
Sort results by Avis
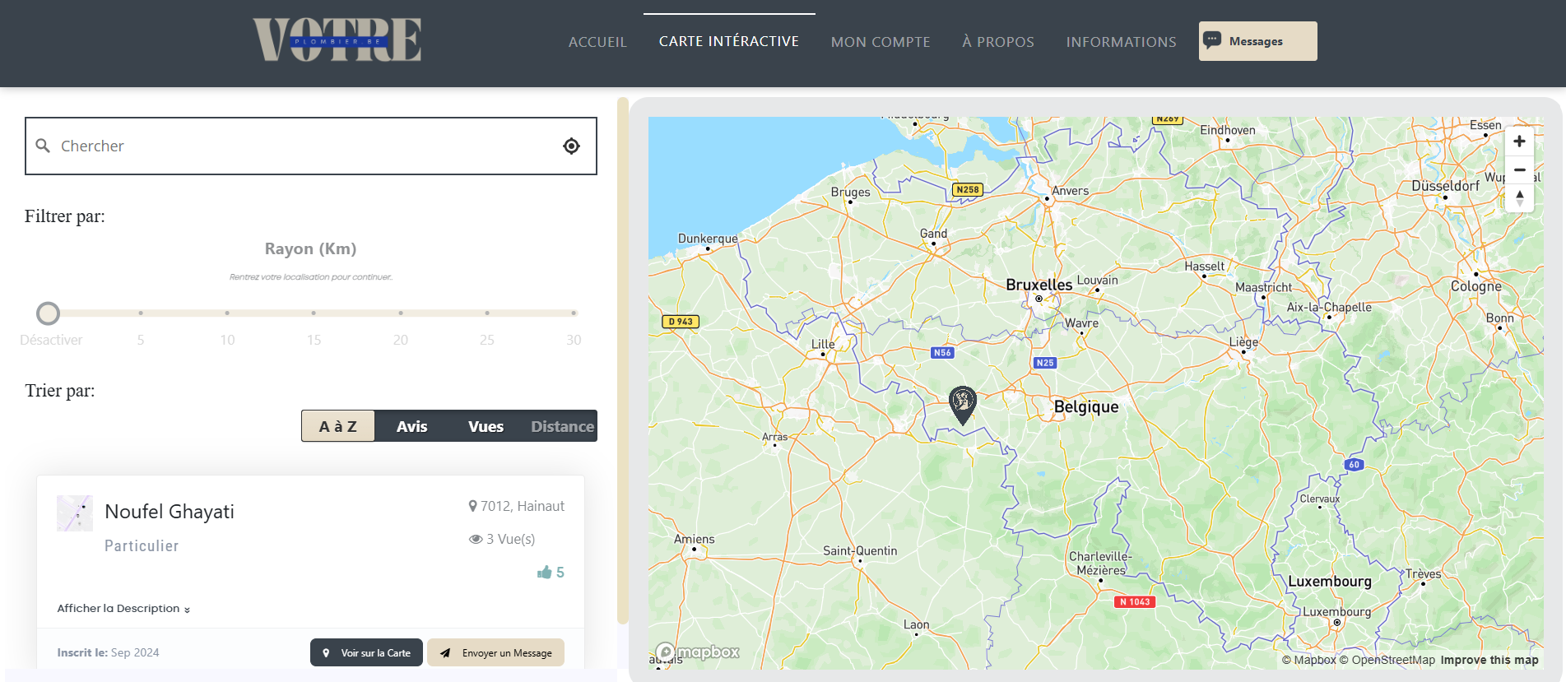coord(411,426)
